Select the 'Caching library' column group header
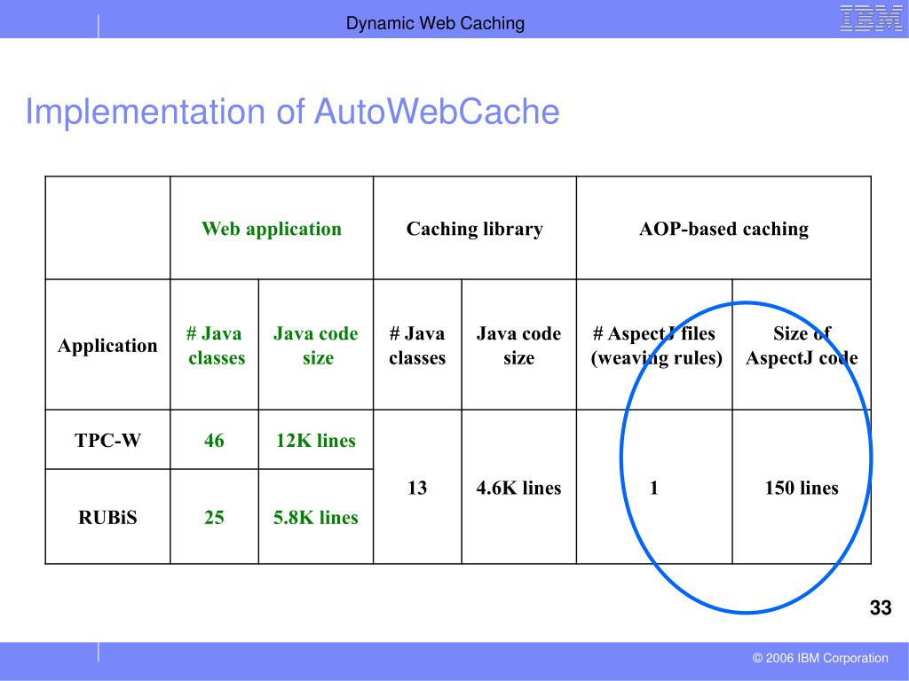 [x=475, y=229]
